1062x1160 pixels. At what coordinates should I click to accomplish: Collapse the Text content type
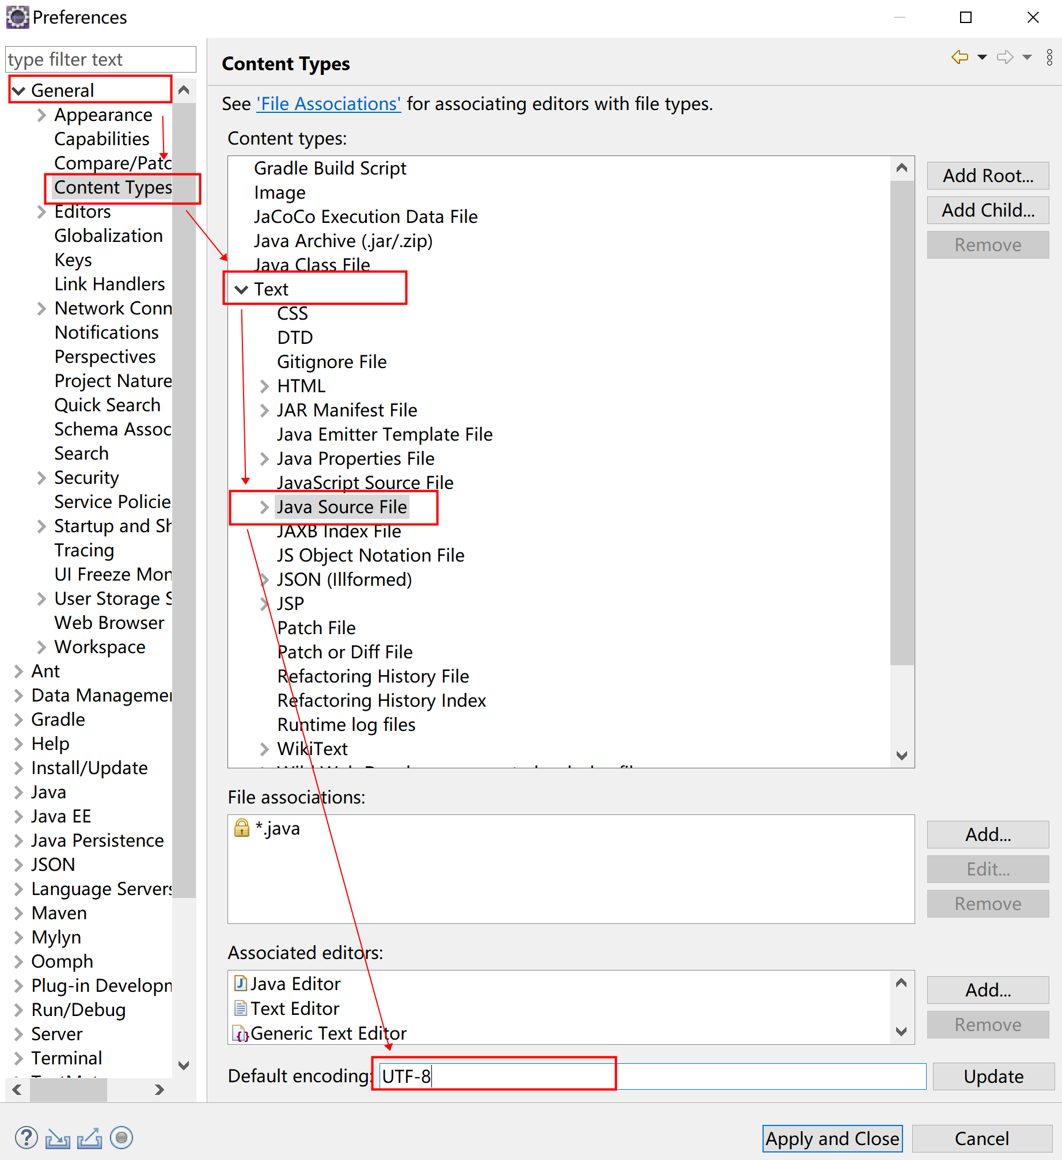pyautogui.click(x=242, y=290)
